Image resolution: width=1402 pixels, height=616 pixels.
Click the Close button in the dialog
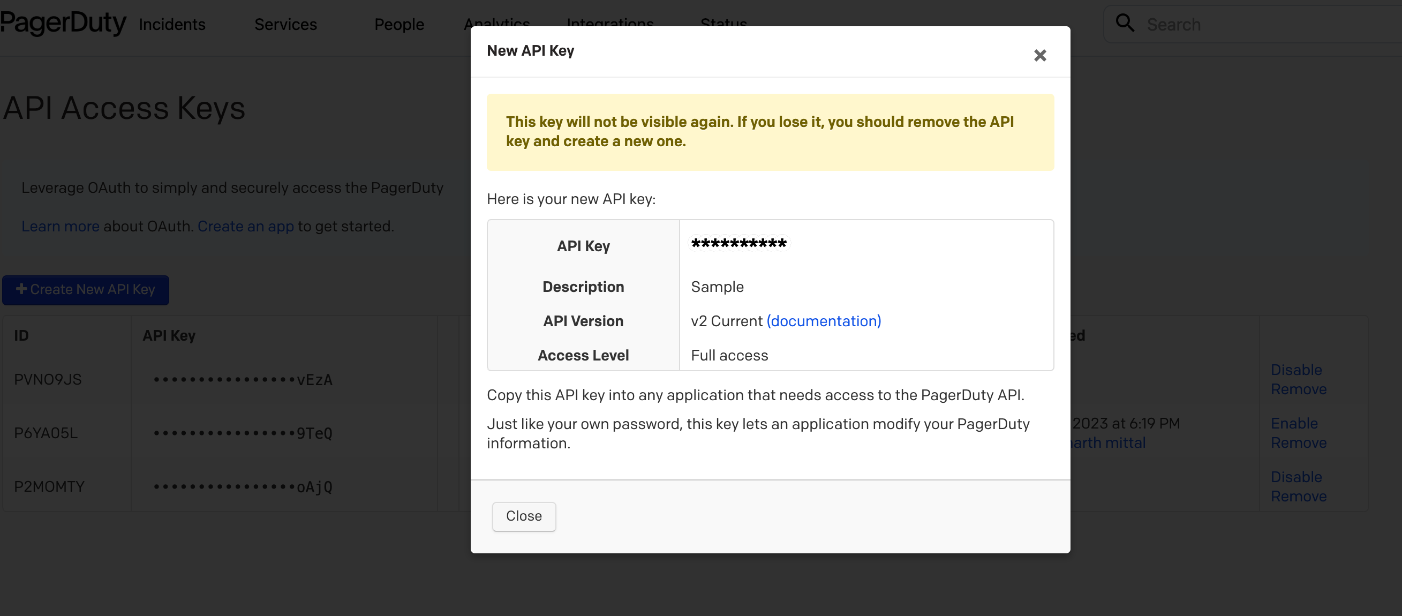click(524, 516)
